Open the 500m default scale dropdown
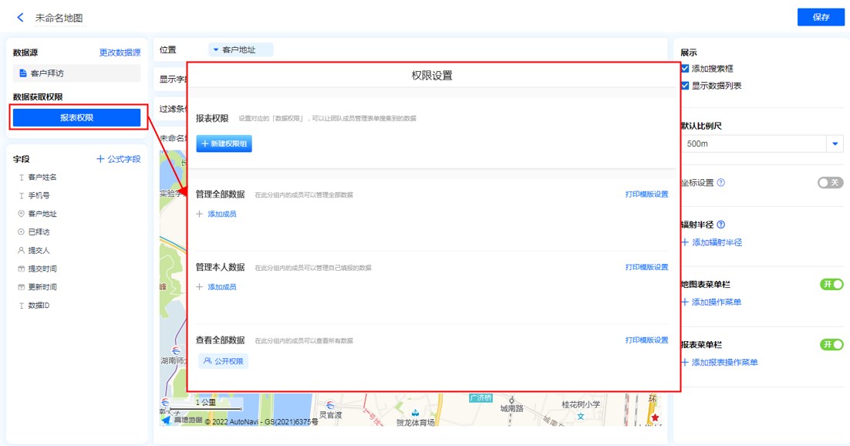The height and width of the screenshot is (446, 850). (x=835, y=144)
